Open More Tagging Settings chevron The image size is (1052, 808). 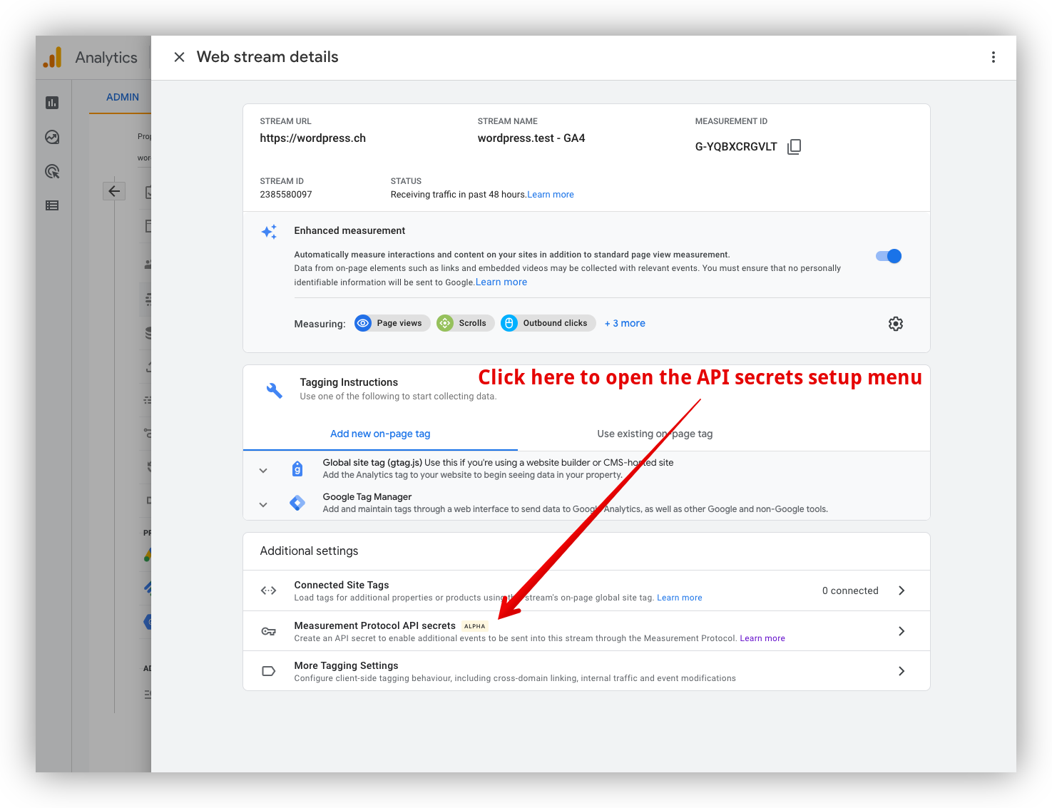pos(902,671)
